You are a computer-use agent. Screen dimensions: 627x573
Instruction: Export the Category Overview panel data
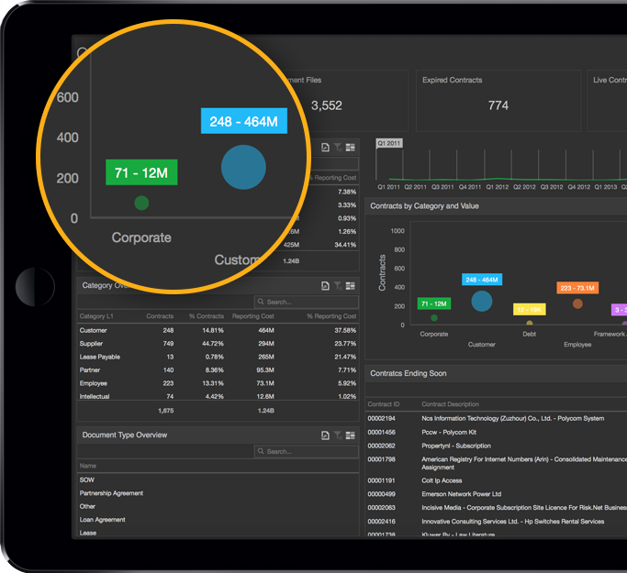[325, 285]
